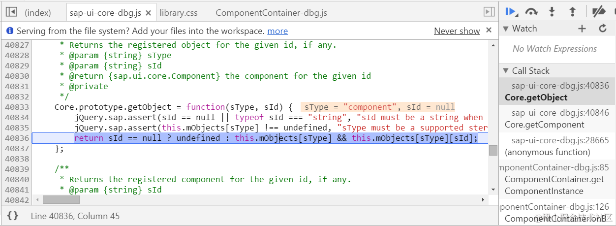Click the info icon in the banner

(9, 31)
